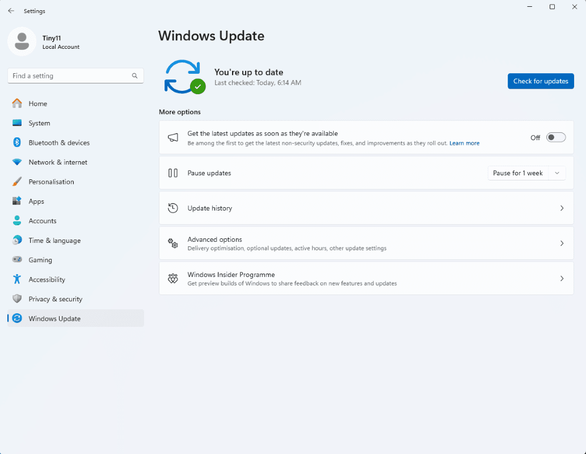Click the Home house icon
This screenshot has height=454, width=586.
pyautogui.click(x=17, y=103)
